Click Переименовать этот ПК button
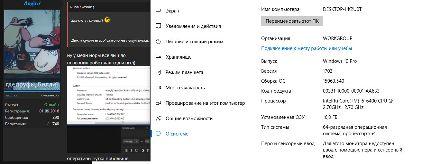This screenshot has height=164, width=422. 292,21
